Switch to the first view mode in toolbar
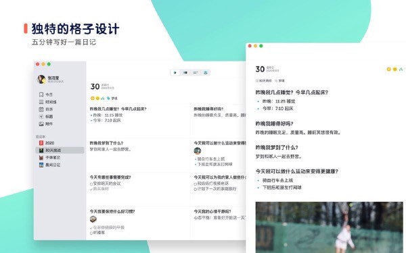406x253 pixels. click(175, 73)
